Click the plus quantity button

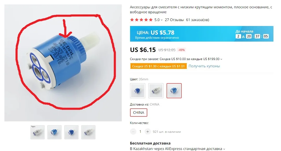coord(148,132)
